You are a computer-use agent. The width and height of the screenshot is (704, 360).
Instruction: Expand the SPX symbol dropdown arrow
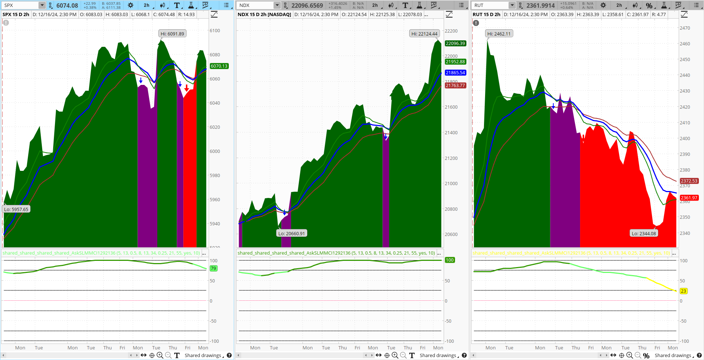coord(42,5)
